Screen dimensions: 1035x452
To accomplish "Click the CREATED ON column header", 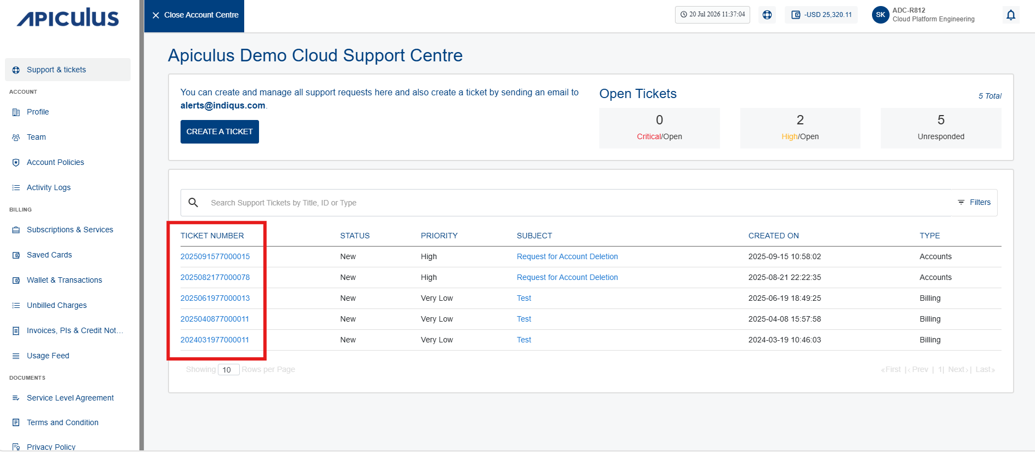I will (x=774, y=236).
